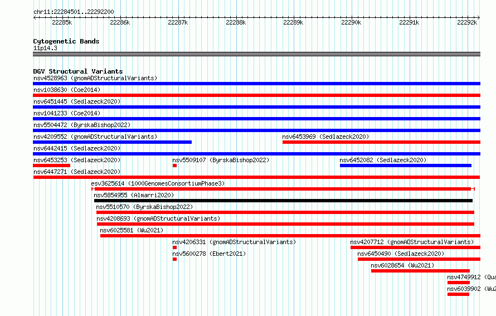Click the blue bar under nsv6451445

pos(256,107)
